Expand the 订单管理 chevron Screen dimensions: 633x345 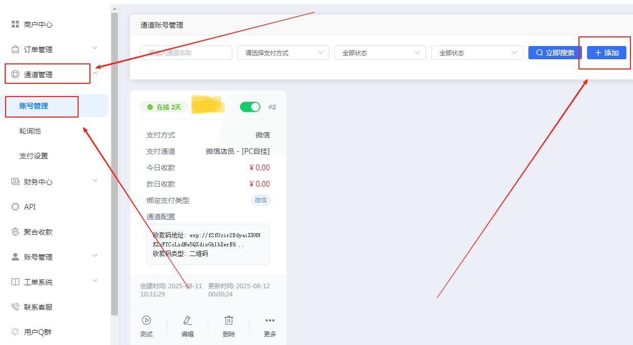pos(95,48)
